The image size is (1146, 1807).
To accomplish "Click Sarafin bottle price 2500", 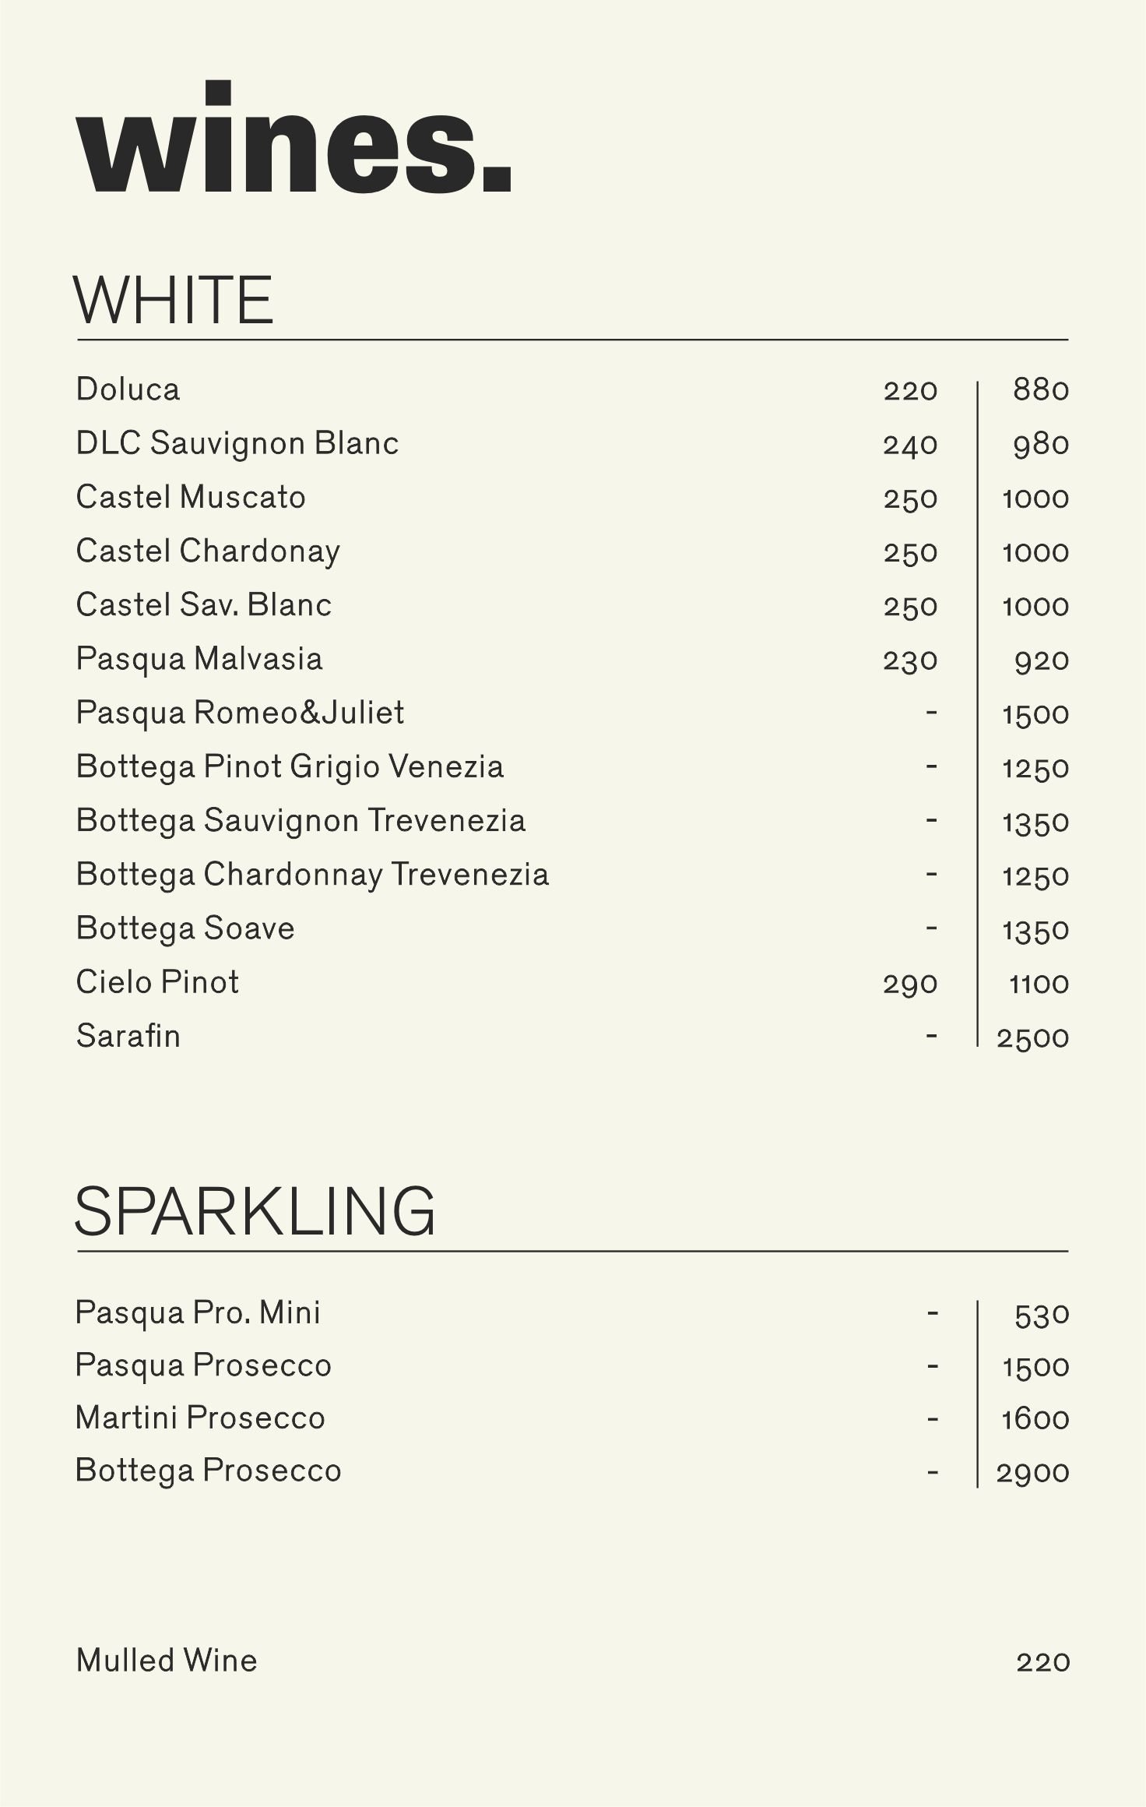I will pos(1032,1038).
